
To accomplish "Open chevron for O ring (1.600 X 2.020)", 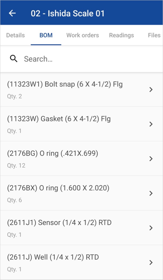I will click(151, 193).
